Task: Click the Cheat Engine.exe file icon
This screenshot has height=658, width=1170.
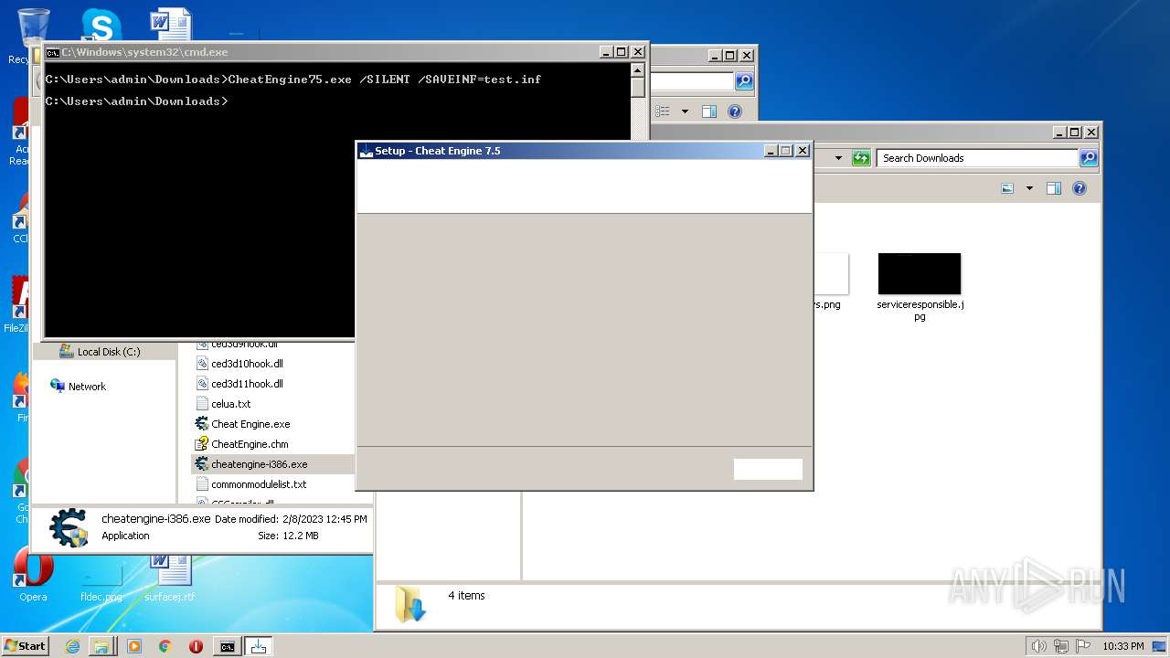Action: 202,424
